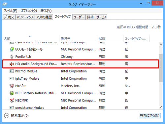The width and height of the screenshot is (165, 124).
Task: Click the FunSwitch mouse icon
Action: click(12, 57)
